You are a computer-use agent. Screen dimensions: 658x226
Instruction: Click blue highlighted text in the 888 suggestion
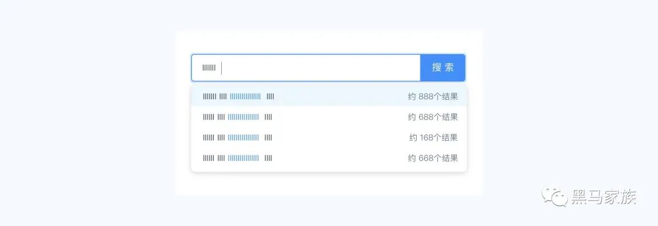click(x=245, y=96)
